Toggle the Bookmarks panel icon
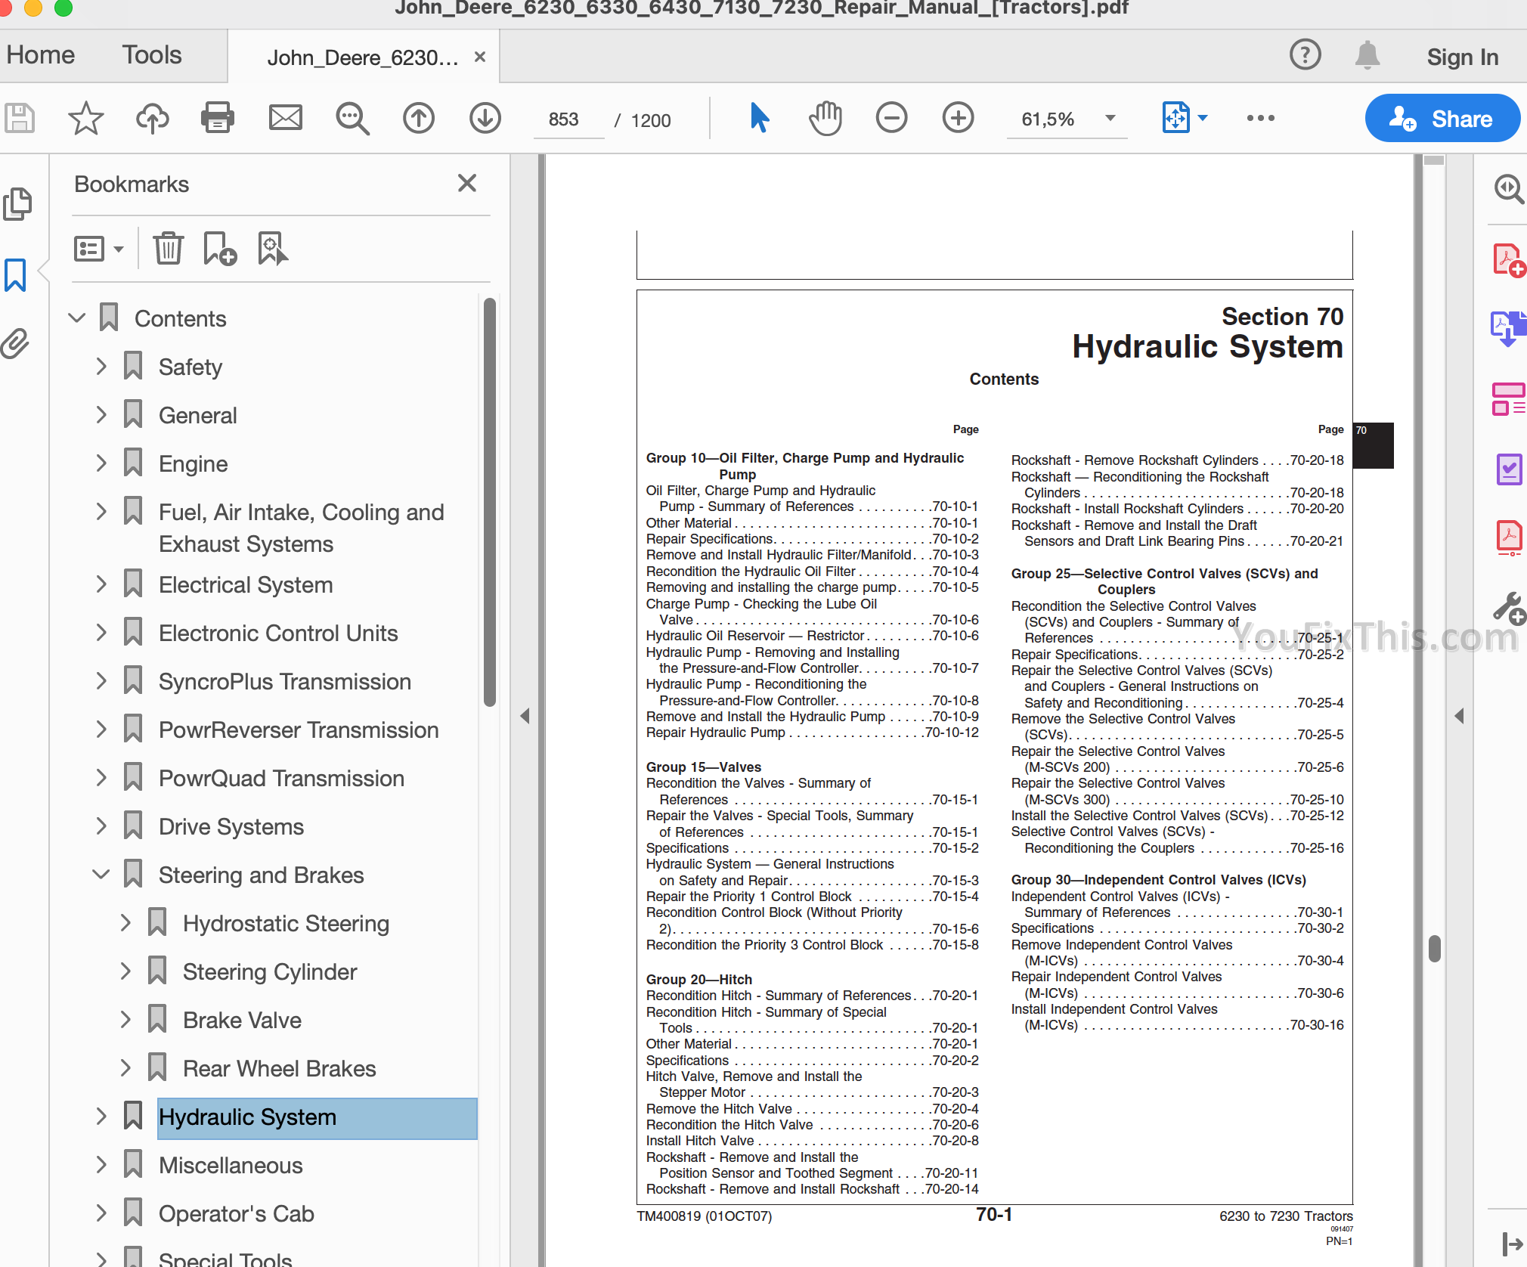This screenshot has height=1267, width=1527. pos(16,274)
